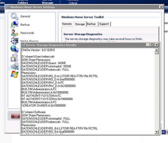Click the DE language indicator

click(164, 132)
